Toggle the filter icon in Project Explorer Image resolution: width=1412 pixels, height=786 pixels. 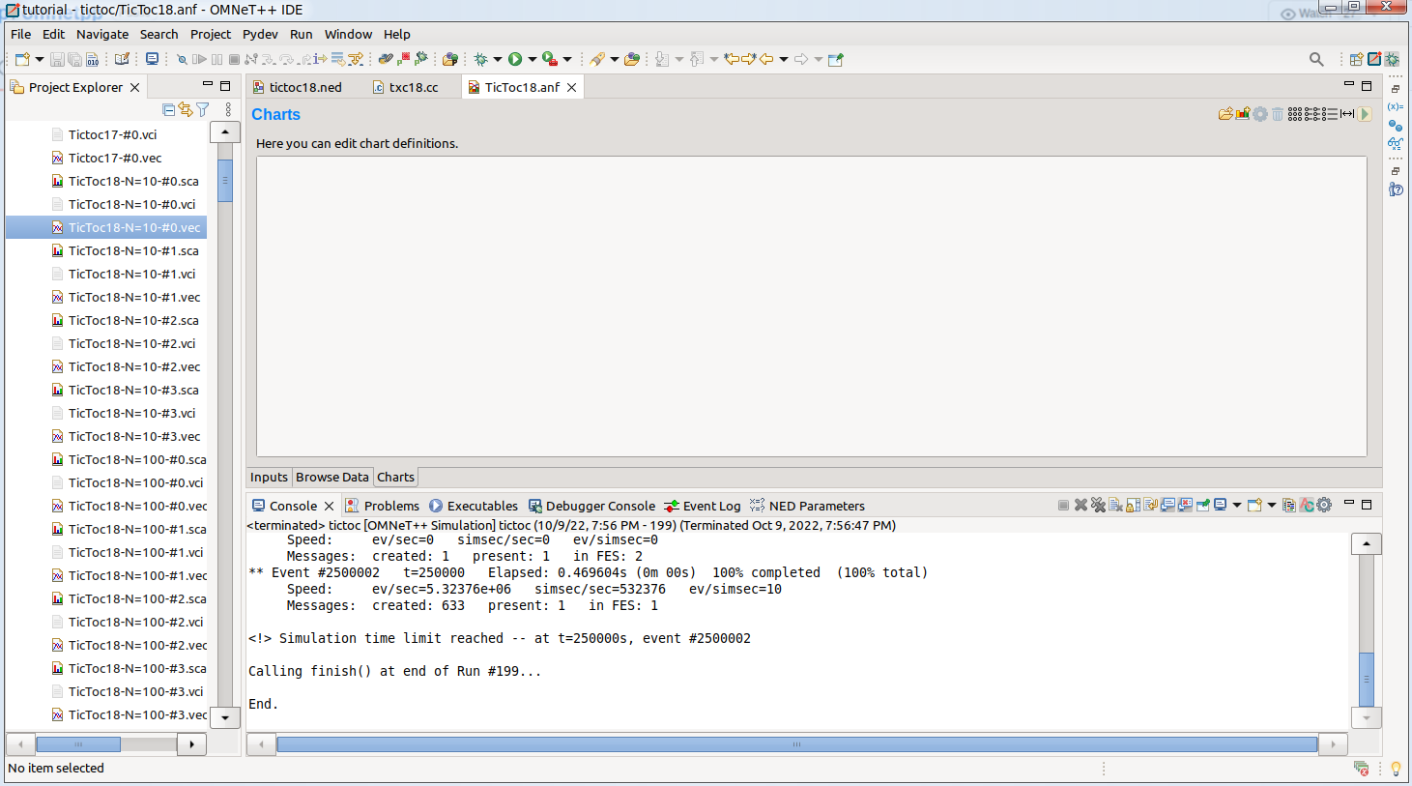point(201,109)
